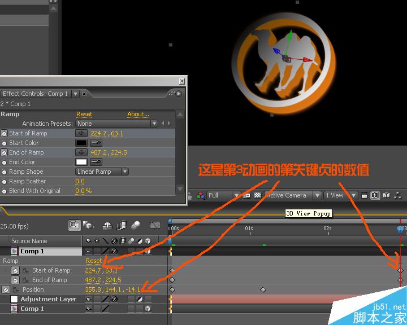This screenshot has width=407, height=325.
Task: Click the blue current time indicator handle
Action: click(x=401, y=230)
